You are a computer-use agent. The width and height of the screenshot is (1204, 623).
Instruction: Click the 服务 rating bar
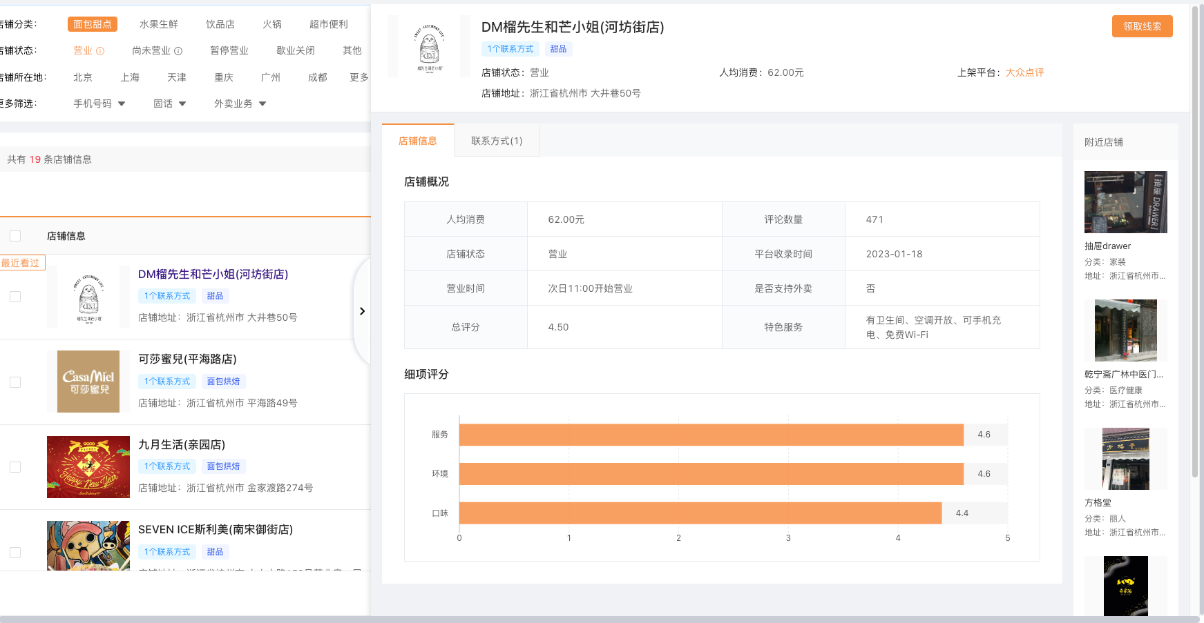tap(711, 435)
